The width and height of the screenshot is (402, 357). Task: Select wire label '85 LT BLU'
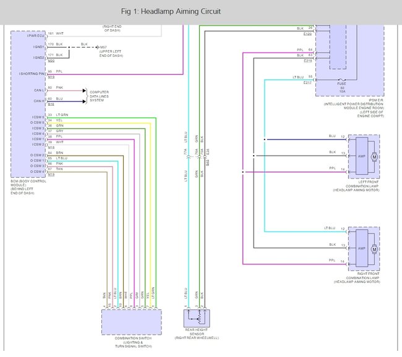pyautogui.click(x=58, y=158)
